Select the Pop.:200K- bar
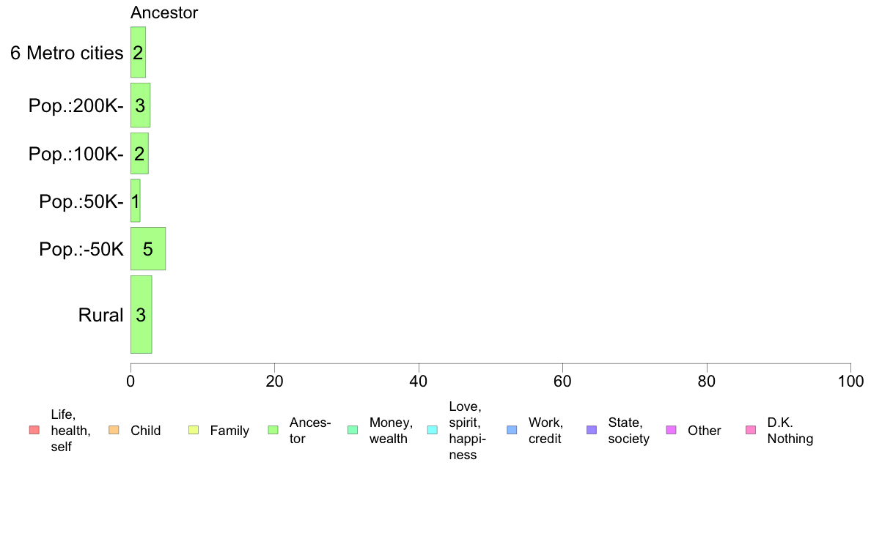Viewport: 871px width, 539px height. (x=140, y=105)
